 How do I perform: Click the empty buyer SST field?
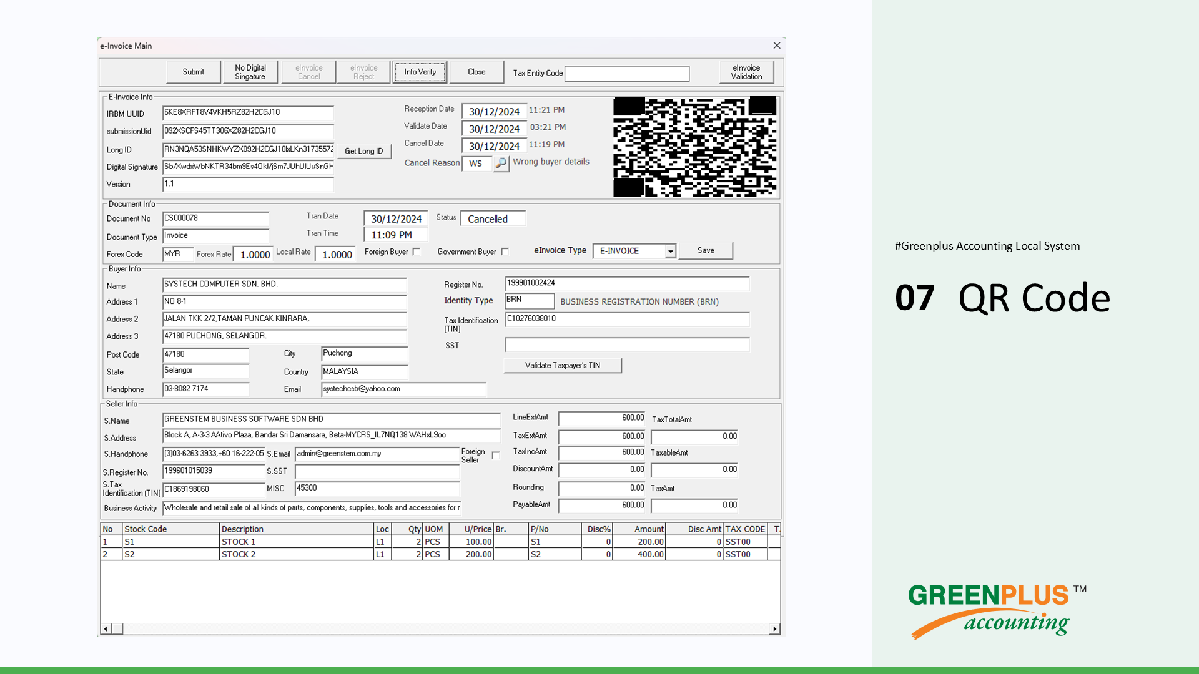[627, 344]
